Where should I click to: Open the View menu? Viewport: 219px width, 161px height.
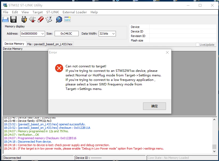[25, 12]
